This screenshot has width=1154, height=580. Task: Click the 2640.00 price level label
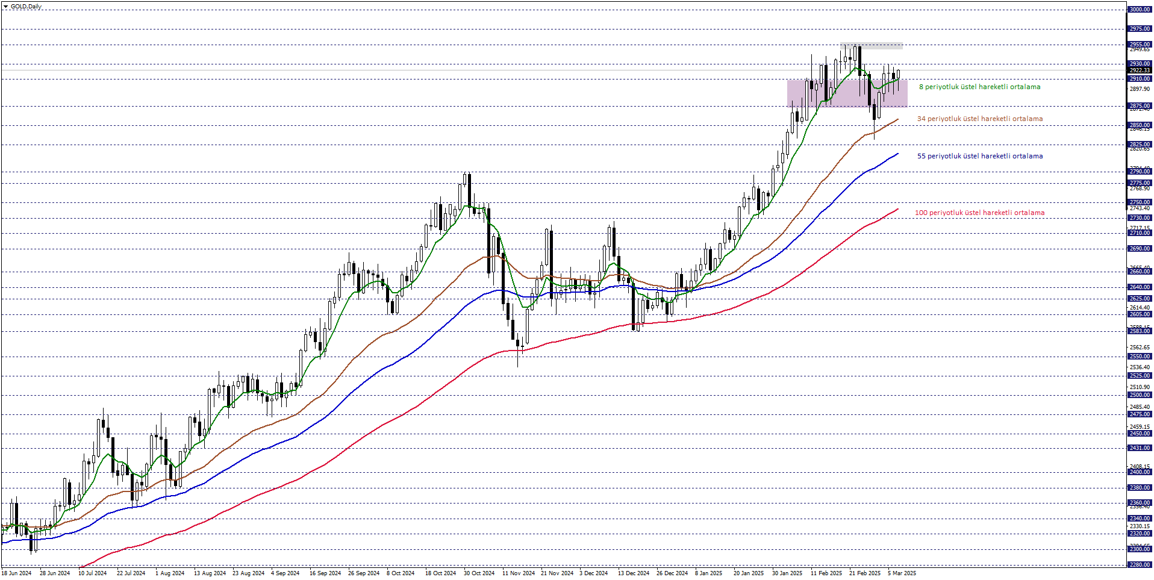(x=1140, y=287)
